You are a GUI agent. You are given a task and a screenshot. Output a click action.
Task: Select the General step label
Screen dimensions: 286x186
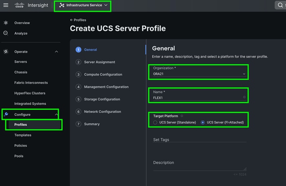91,50
